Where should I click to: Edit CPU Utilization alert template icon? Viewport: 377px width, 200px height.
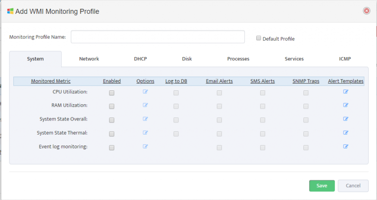346,91
